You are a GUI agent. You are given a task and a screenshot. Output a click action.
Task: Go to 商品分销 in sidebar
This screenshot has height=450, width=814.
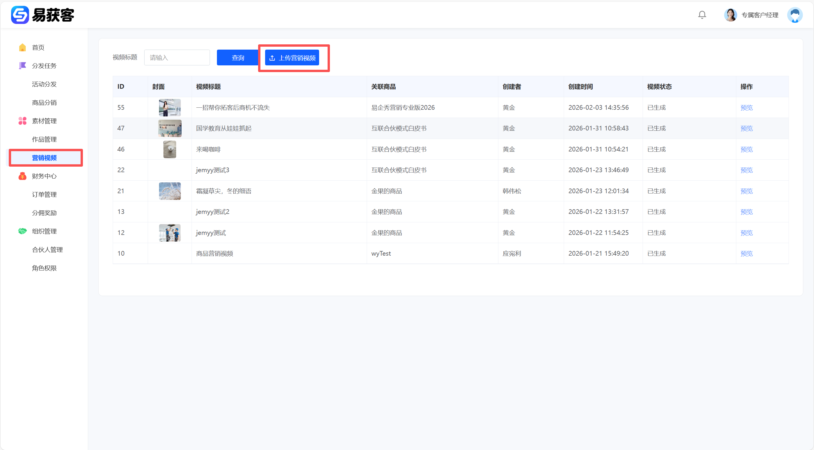[x=44, y=103]
